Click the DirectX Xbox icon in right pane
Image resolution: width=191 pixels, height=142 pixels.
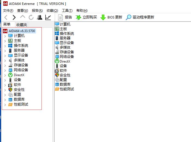tap(57, 61)
